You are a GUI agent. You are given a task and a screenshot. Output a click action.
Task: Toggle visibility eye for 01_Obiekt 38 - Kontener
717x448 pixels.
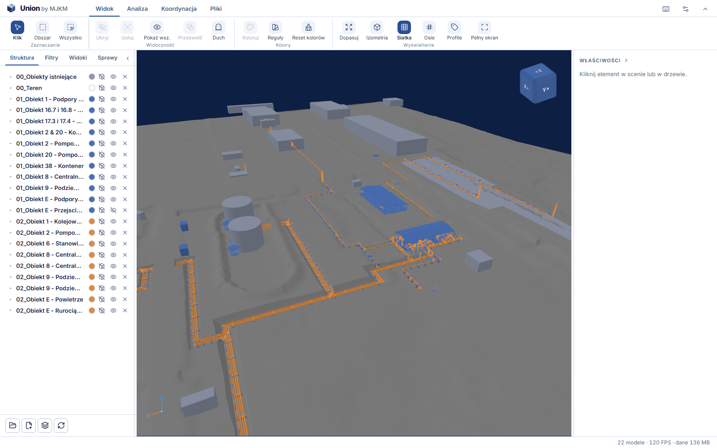click(113, 166)
